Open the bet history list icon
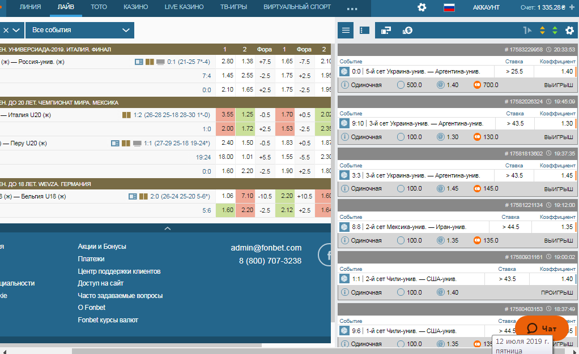Viewport: 579px width, 354px height. (x=364, y=30)
